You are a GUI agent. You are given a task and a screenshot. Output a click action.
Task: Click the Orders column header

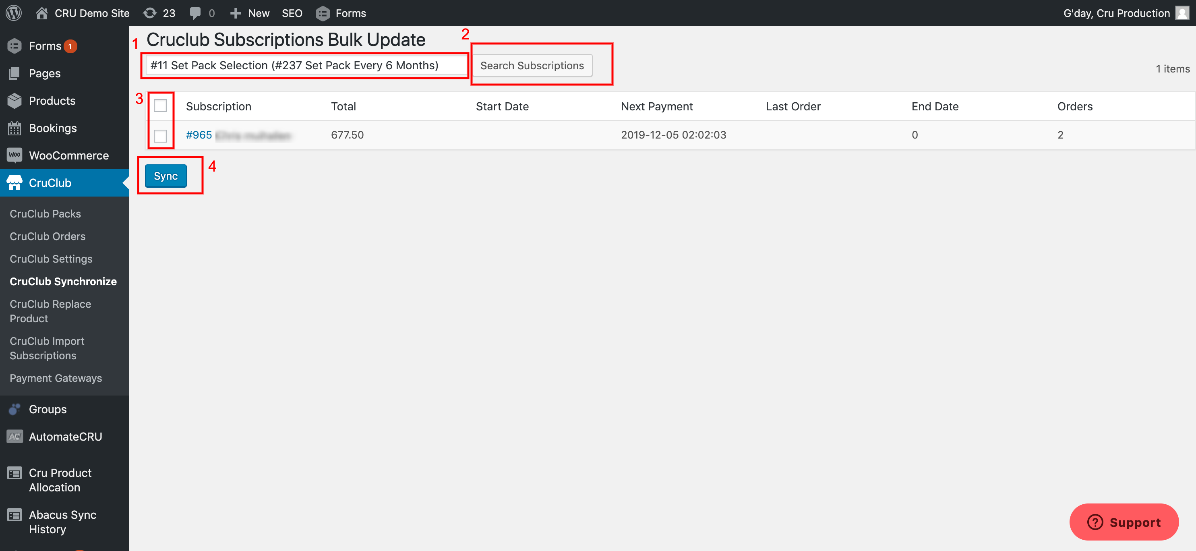coord(1075,106)
